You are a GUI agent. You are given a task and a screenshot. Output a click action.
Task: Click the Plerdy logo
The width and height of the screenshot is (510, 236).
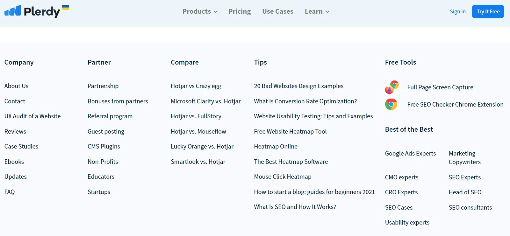point(32,11)
